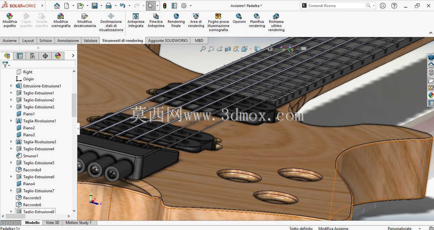This screenshot has width=434, height=230.
Task: Open the Schizzo tab
Action: click(46, 41)
